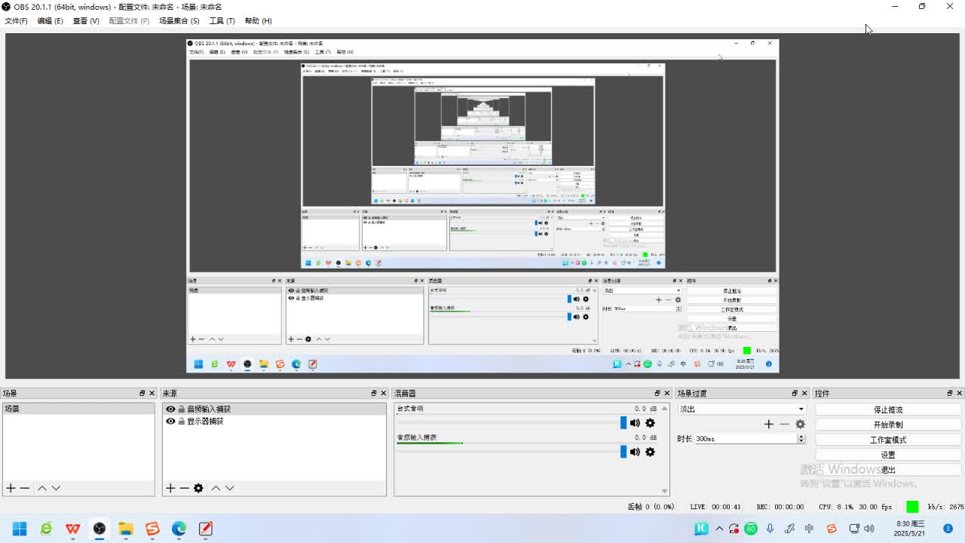Float the 场景 dock panel

[142, 393]
